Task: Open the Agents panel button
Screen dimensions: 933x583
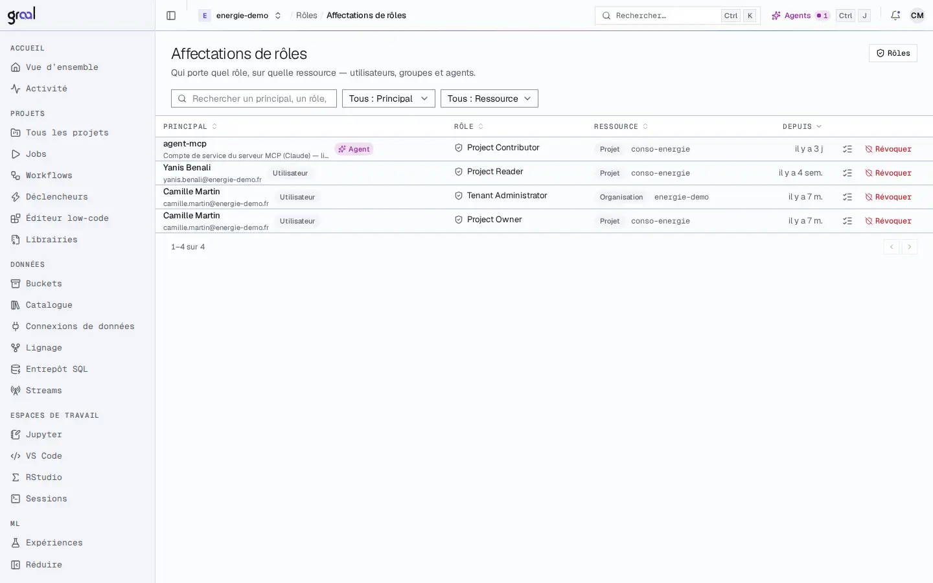Action: pyautogui.click(x=800, y=16)
